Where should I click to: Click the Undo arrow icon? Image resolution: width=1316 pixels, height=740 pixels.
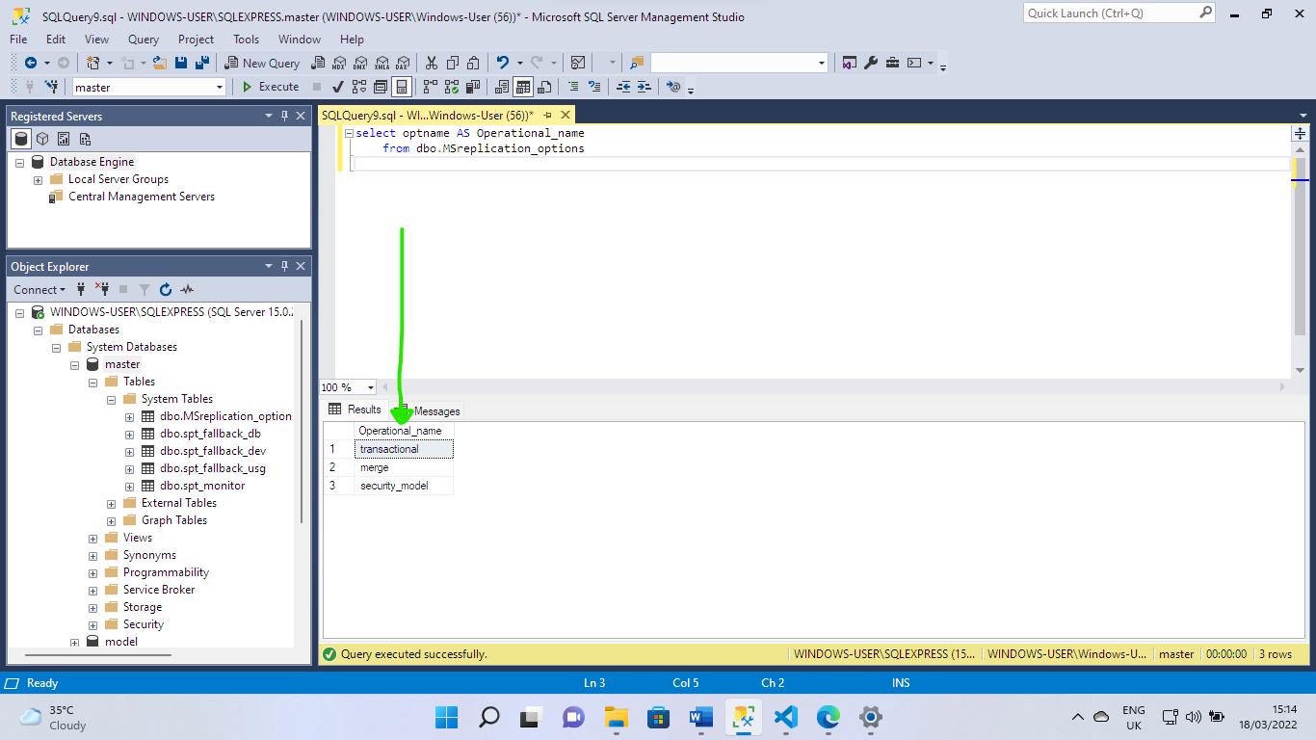pos(502,63)
